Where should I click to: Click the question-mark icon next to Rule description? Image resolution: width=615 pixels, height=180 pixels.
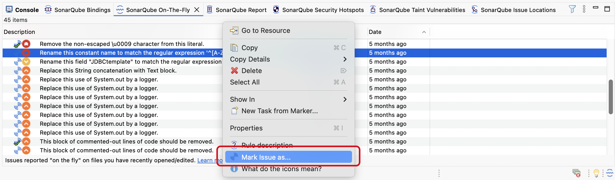pyautogui.click(x=234, y=145)
